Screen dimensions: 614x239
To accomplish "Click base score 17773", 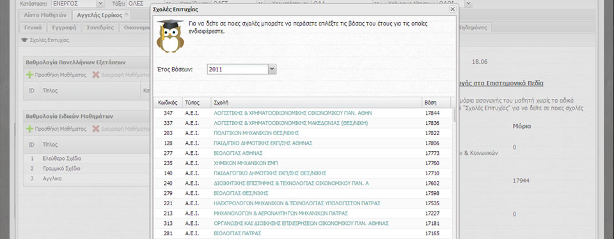I will click(x=432, y=153).
